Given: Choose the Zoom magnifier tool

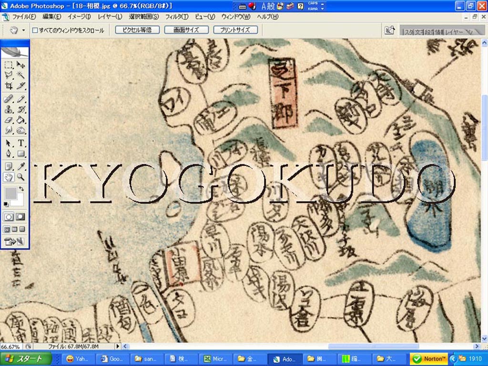Looking at the screenshot, I should point(20,177).
